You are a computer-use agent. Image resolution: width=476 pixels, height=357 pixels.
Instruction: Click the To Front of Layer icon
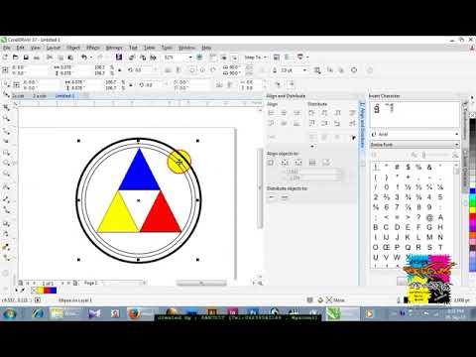click(330, 70)
